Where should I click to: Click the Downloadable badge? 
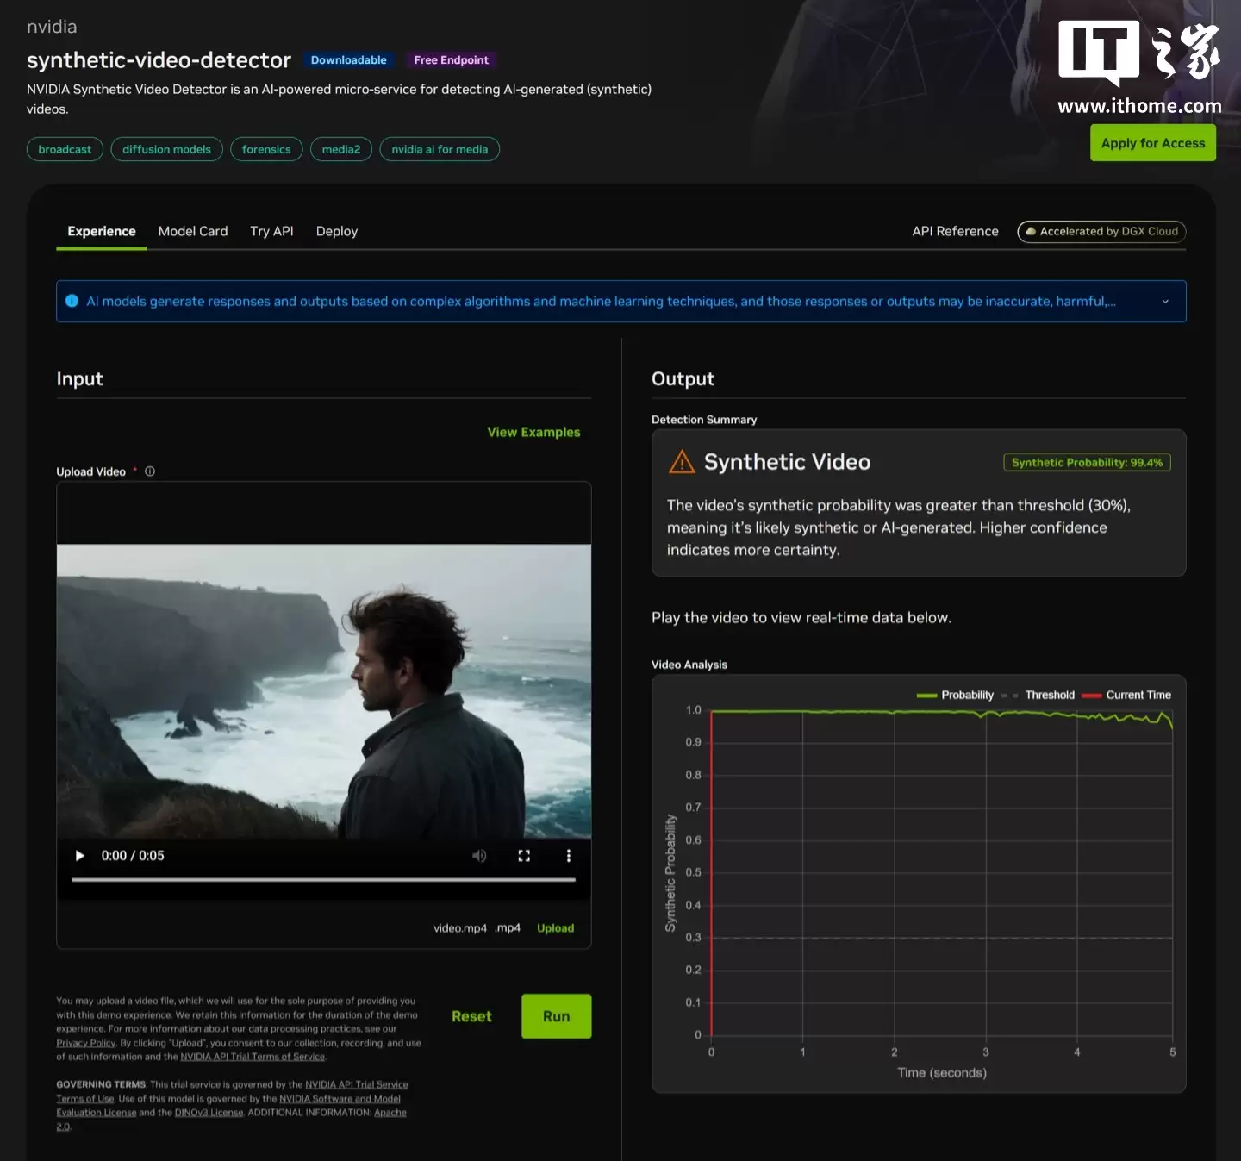coord(348,60)
